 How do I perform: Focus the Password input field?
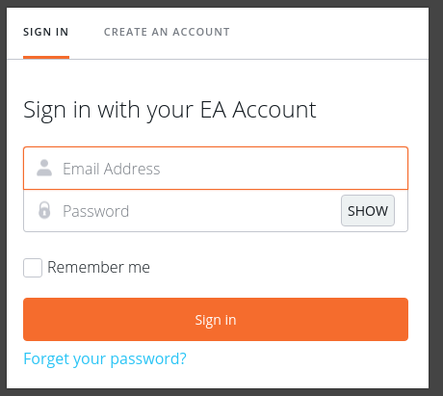point(201,211)
